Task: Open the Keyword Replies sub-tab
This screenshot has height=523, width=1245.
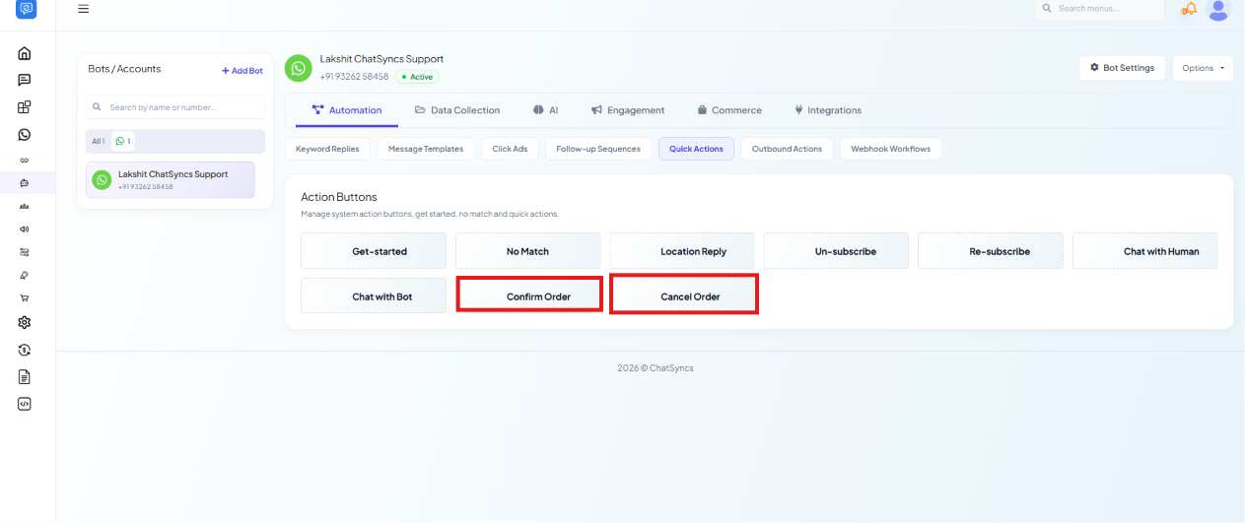Action: 328,149
